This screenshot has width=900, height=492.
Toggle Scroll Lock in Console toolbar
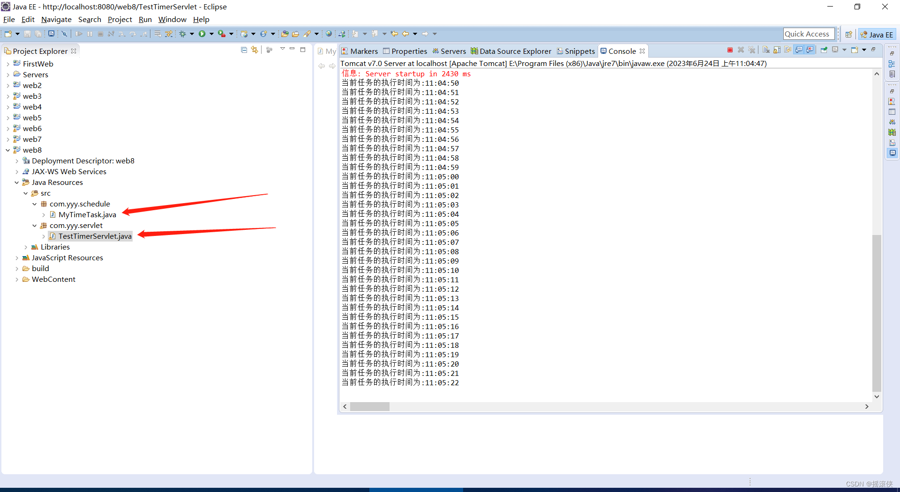tap(777, 50)
